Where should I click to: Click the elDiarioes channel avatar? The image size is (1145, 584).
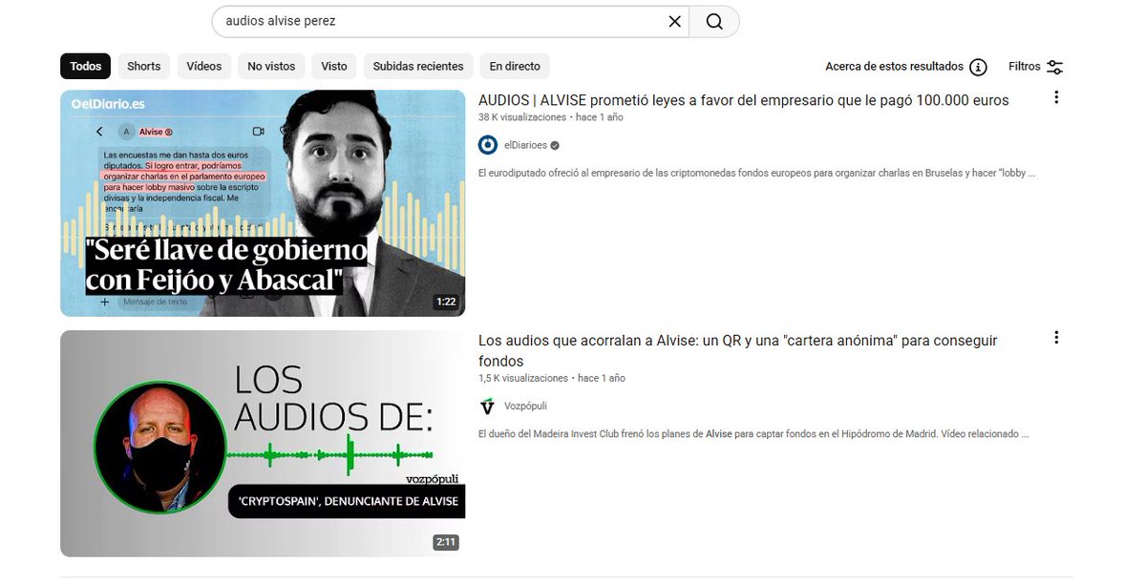click(488, 144)
